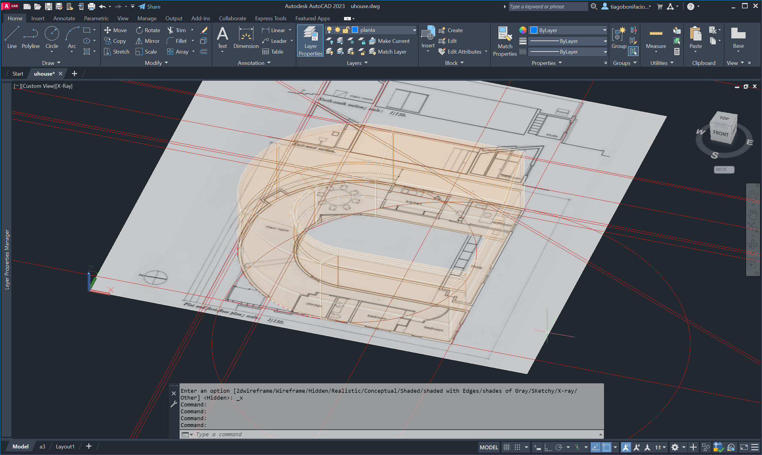
Task: Switch to the Layout1 tab
Action: [x=65, y=446]
